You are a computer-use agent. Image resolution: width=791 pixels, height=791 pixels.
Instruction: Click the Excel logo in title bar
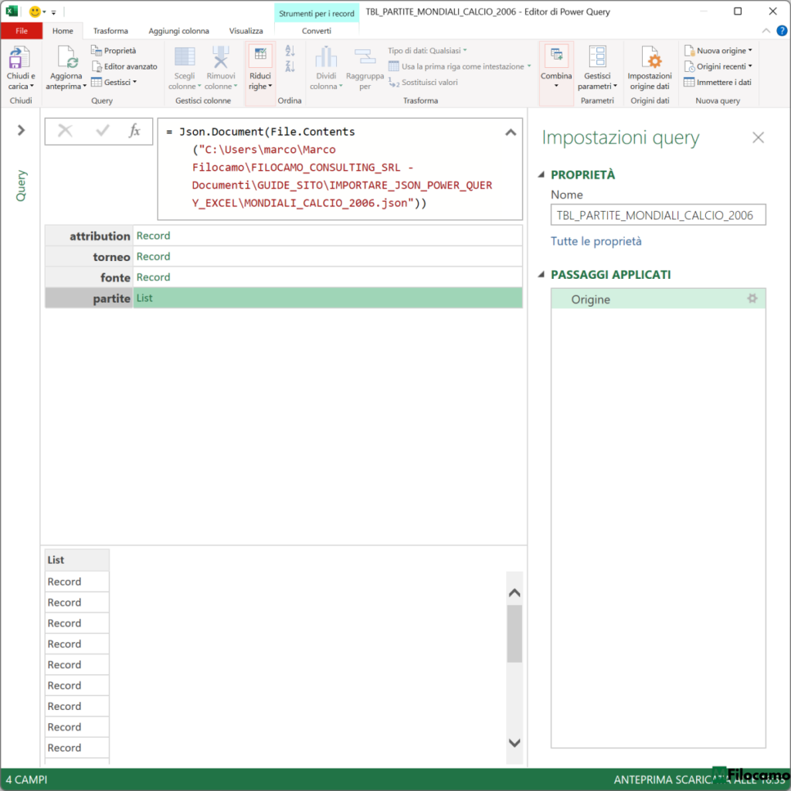click(x=12, y=11)
